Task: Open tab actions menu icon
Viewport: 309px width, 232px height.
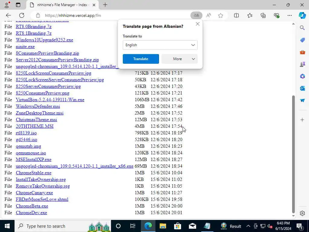Action: click(x=18, y=5)
